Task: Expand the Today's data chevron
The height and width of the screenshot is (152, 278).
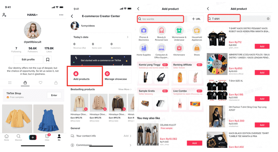Action: click(128, 37)
